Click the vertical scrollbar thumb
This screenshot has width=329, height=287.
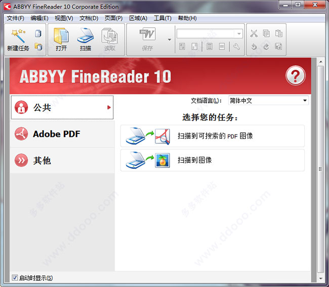click(320, 169)
